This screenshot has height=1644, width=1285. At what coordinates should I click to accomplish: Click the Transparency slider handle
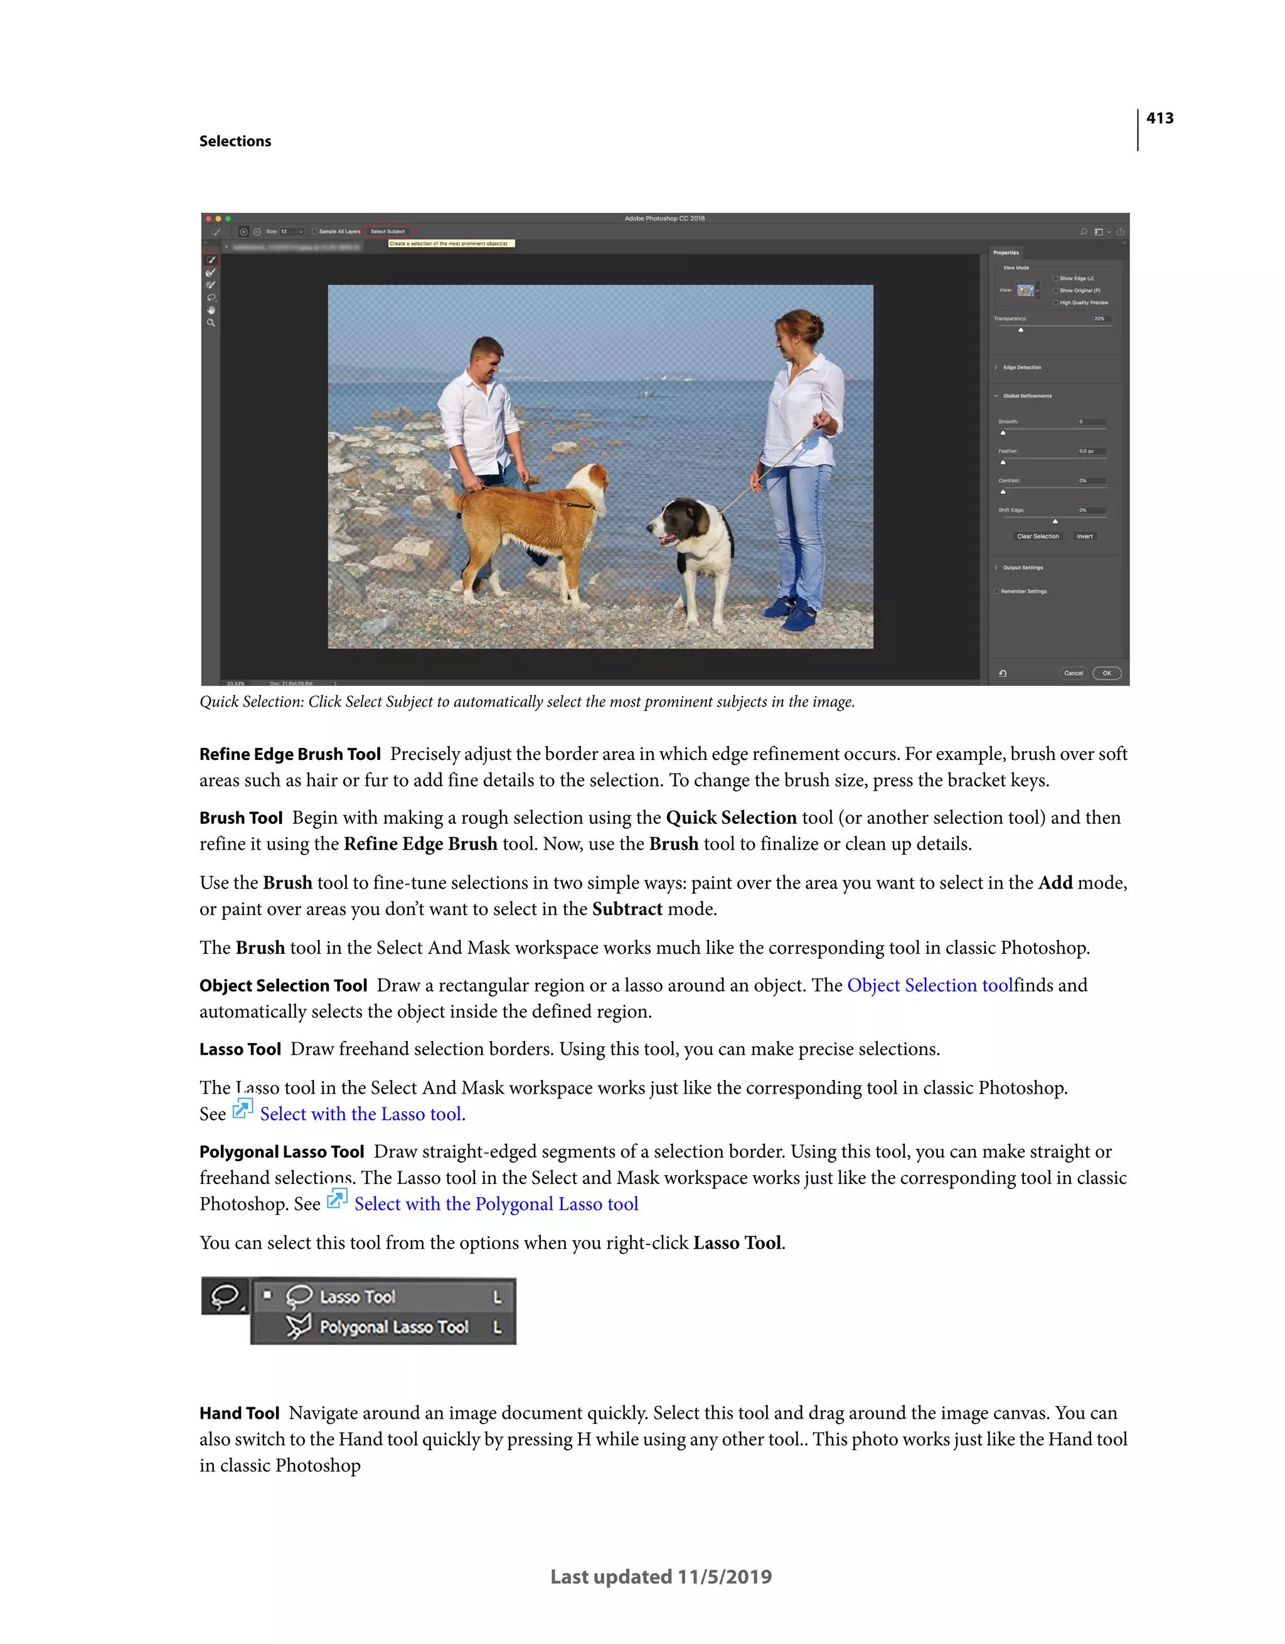(1021, 329)
